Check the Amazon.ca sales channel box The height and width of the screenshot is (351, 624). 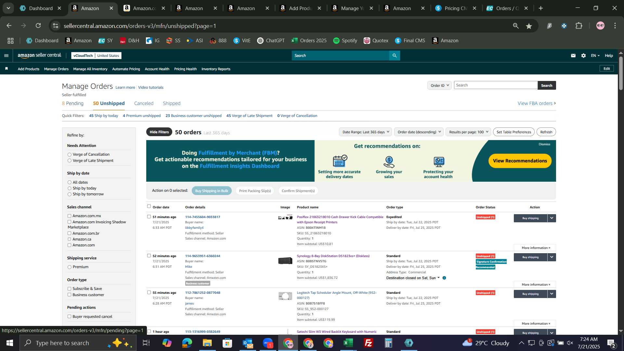coord(69,239)
